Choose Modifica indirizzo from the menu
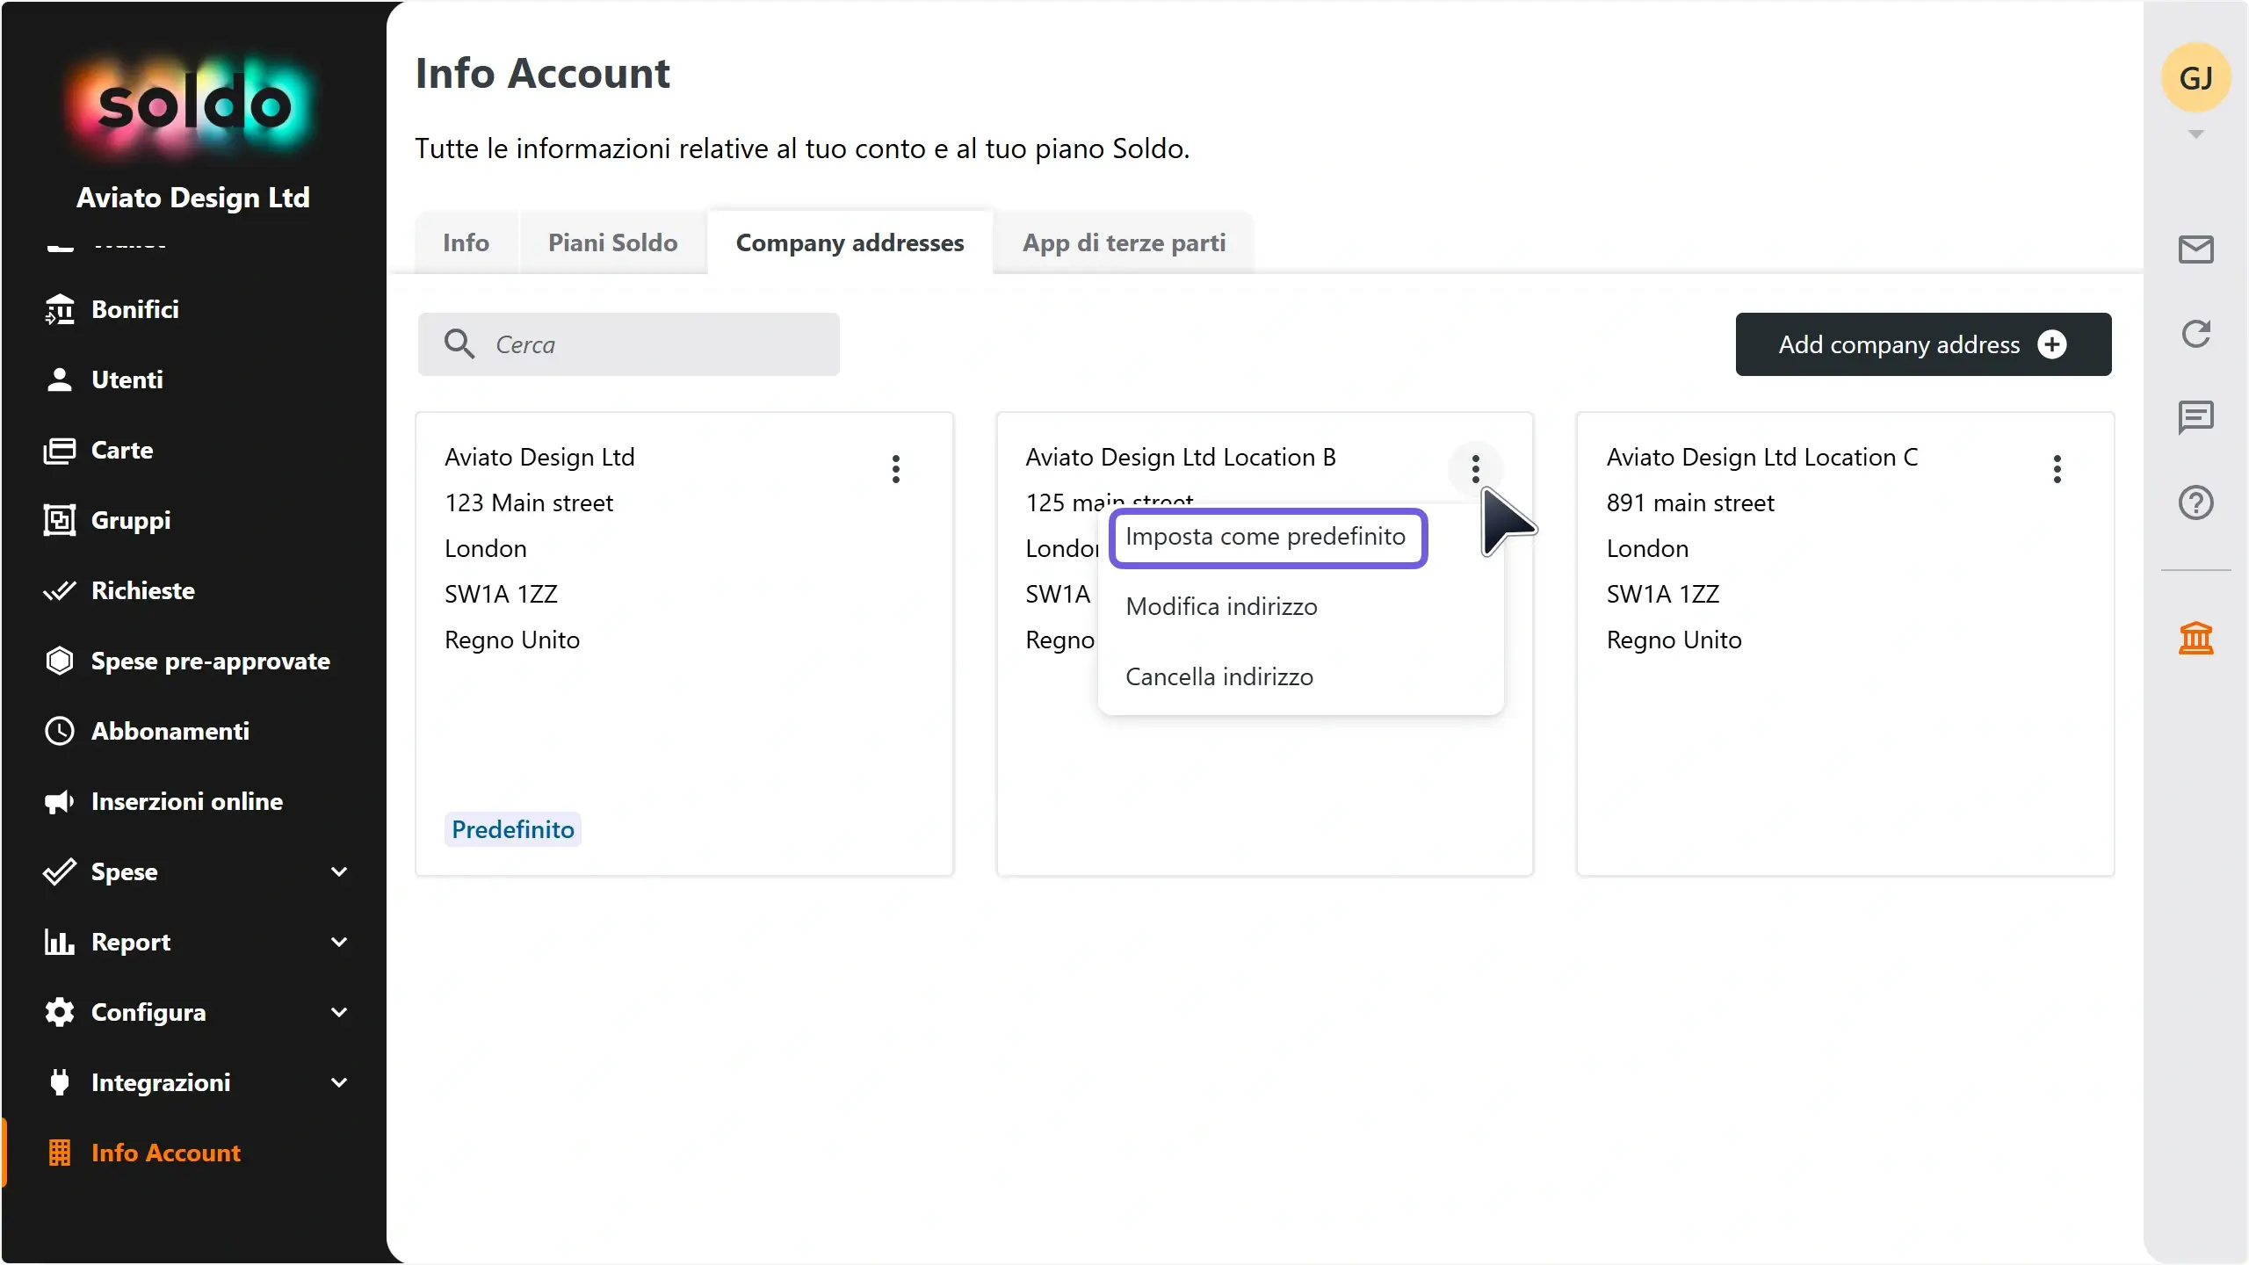 pos(1300,607)
